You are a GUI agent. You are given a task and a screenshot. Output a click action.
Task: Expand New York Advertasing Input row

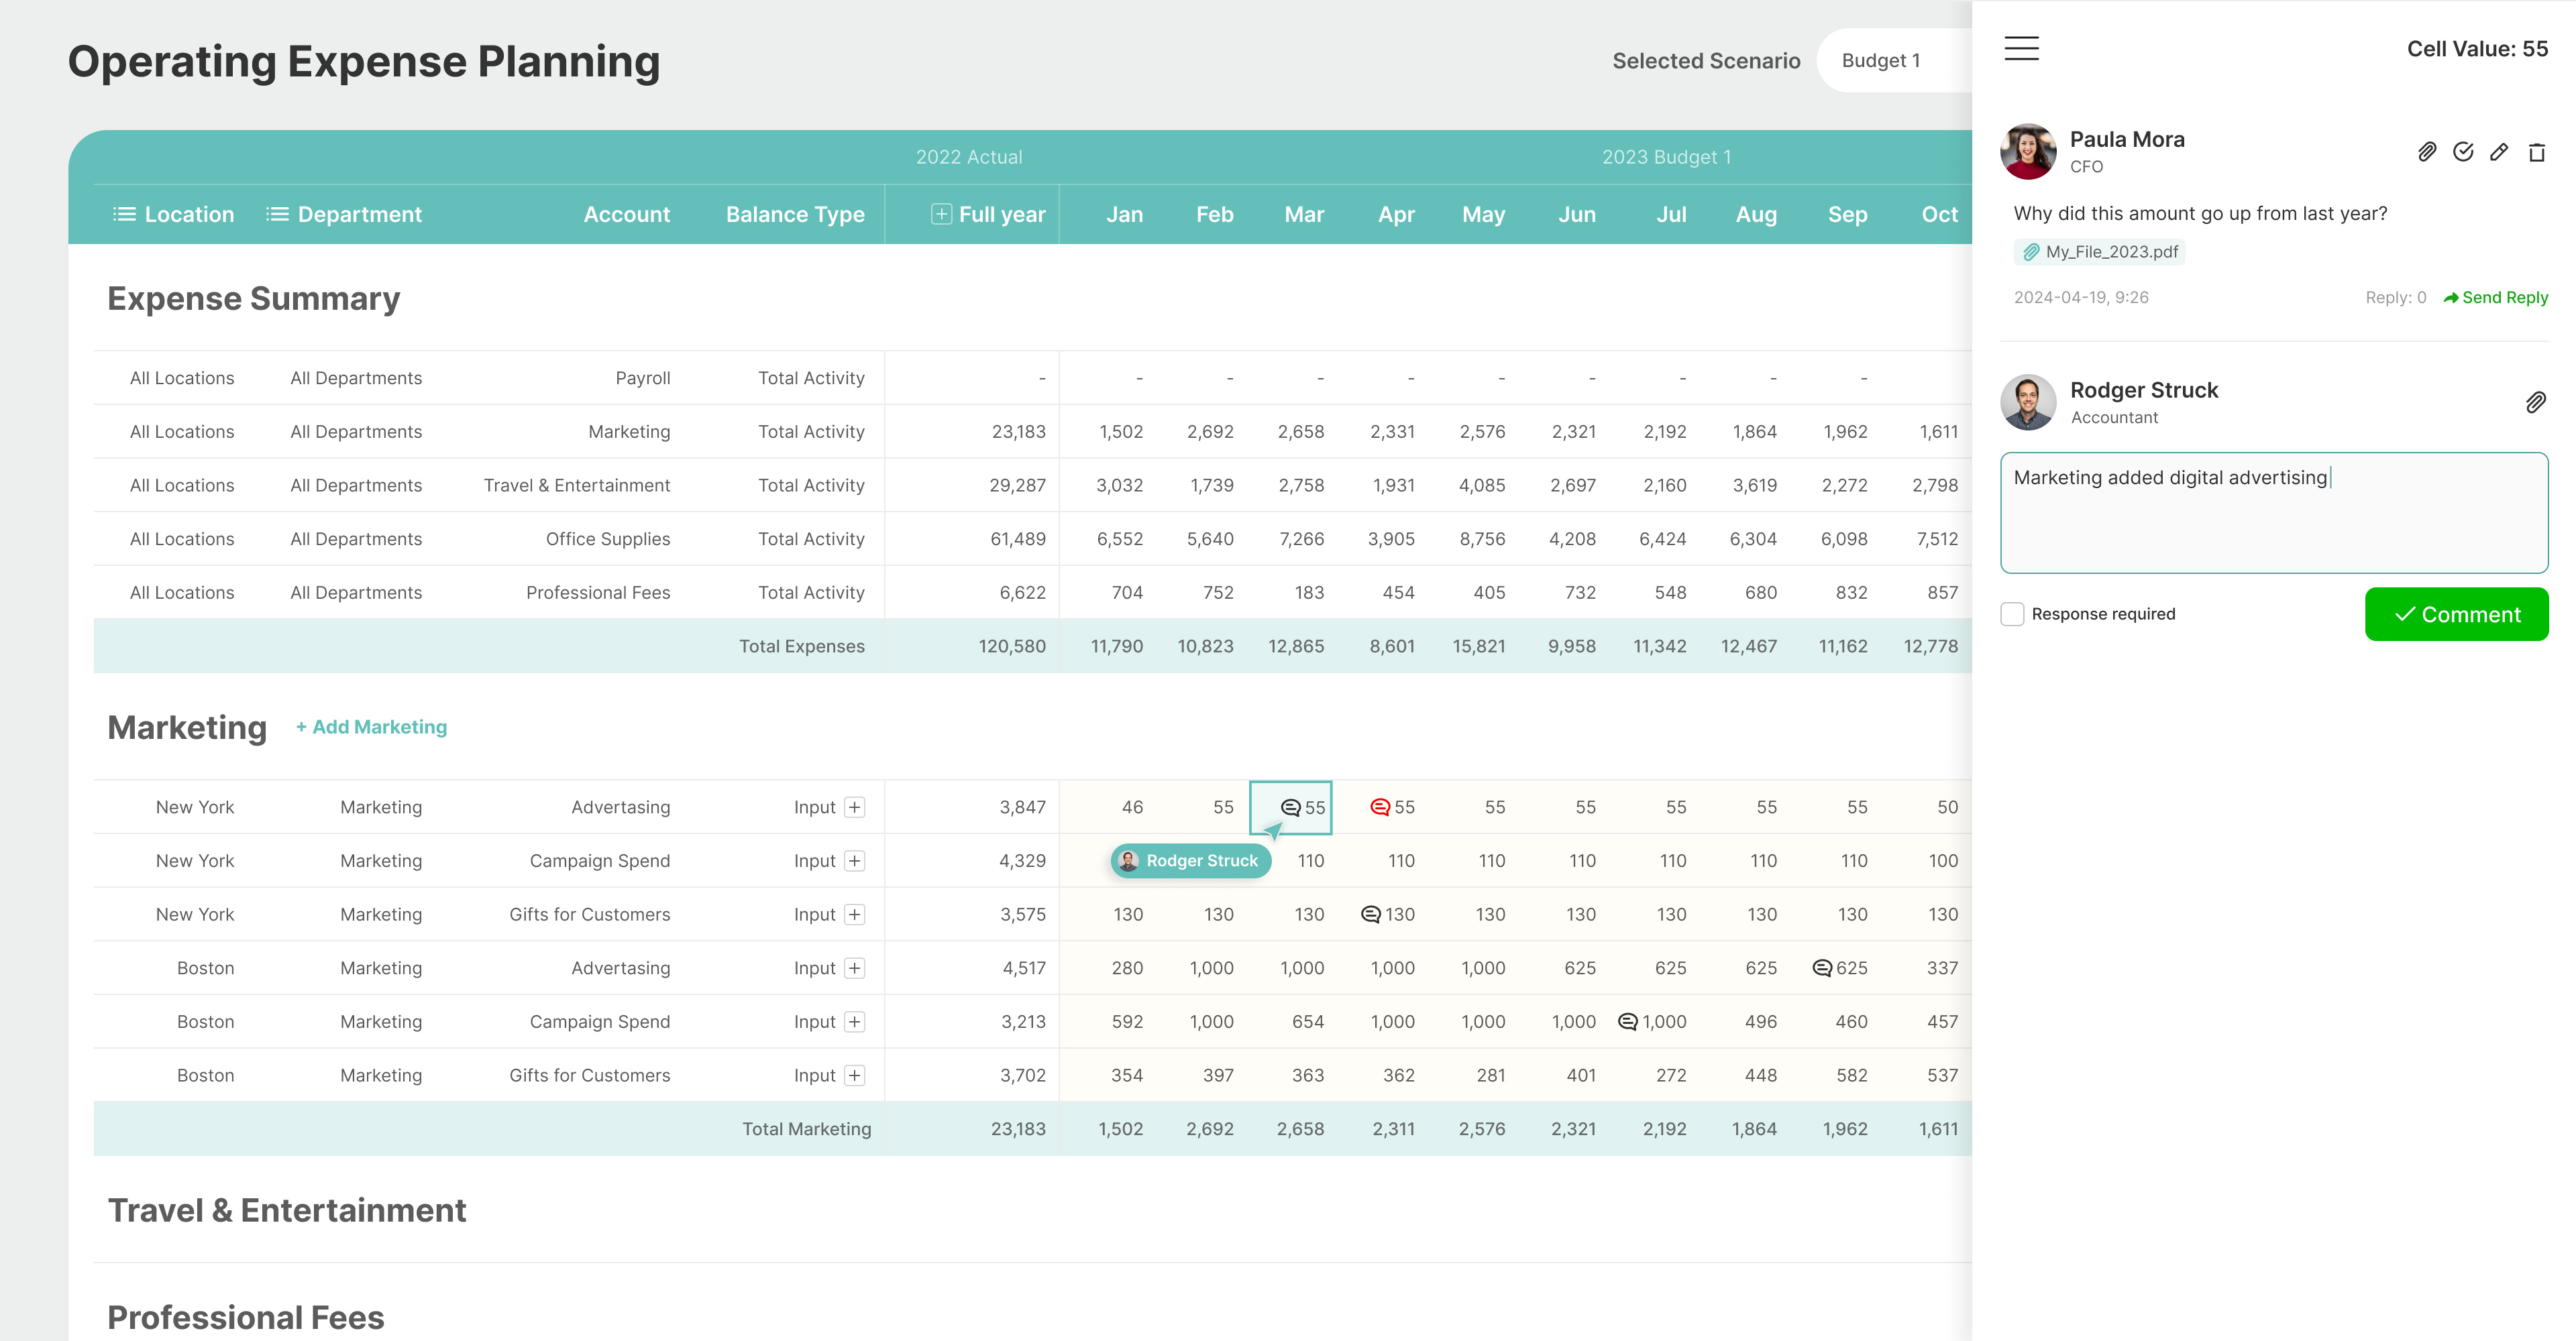[x=854, y=807]
